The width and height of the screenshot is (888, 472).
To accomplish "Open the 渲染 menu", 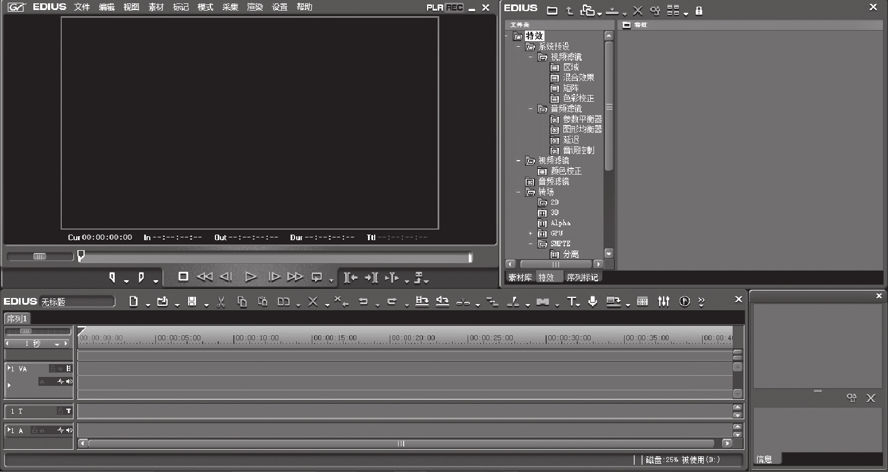I will [x=254, y=7].
